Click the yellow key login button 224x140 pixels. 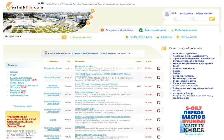212,19
